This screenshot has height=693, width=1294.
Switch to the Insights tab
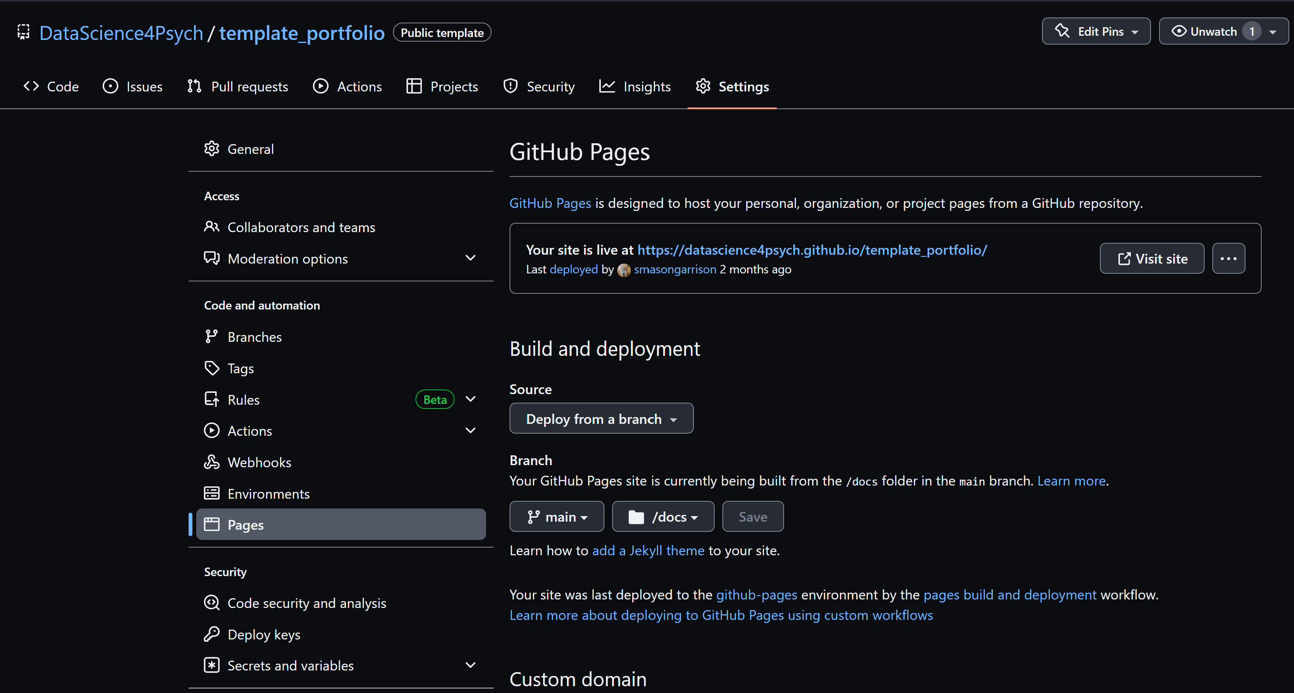[635, 86]
